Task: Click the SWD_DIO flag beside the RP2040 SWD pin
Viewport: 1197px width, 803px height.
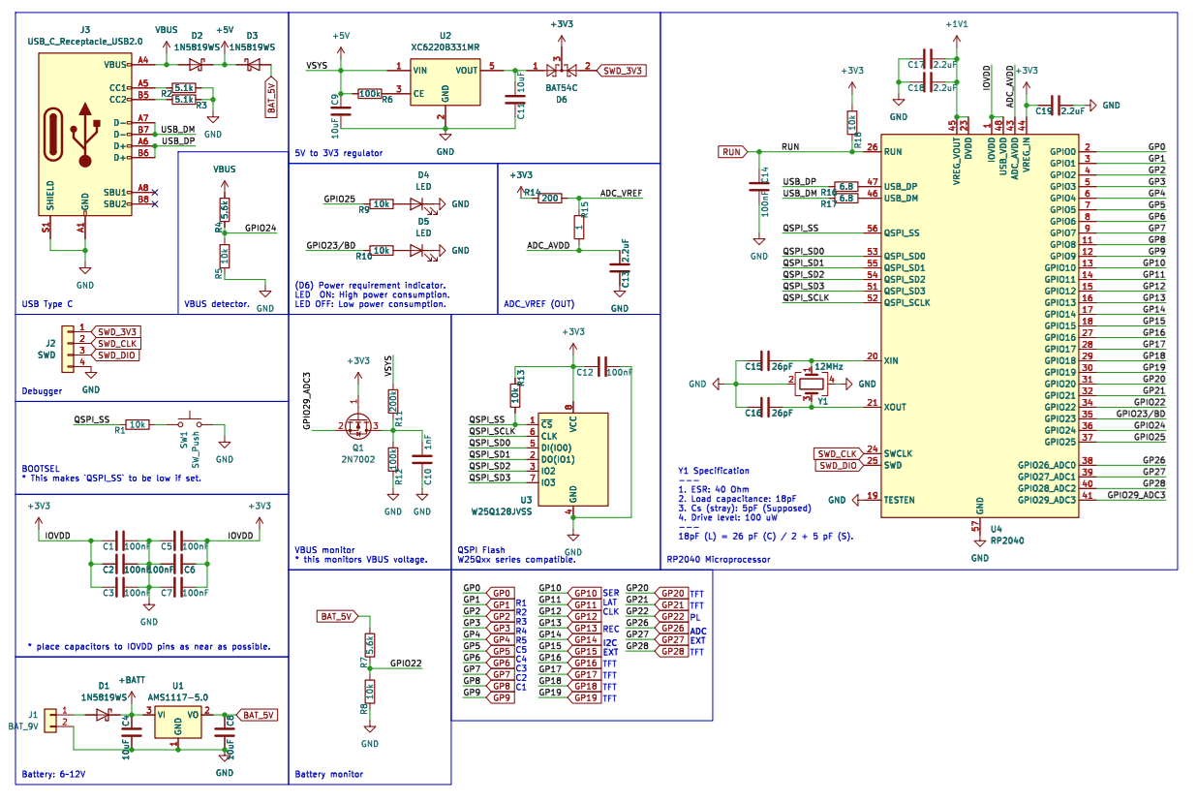Action: [839, 465]
